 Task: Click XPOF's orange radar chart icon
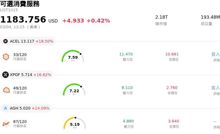[6, 90]
